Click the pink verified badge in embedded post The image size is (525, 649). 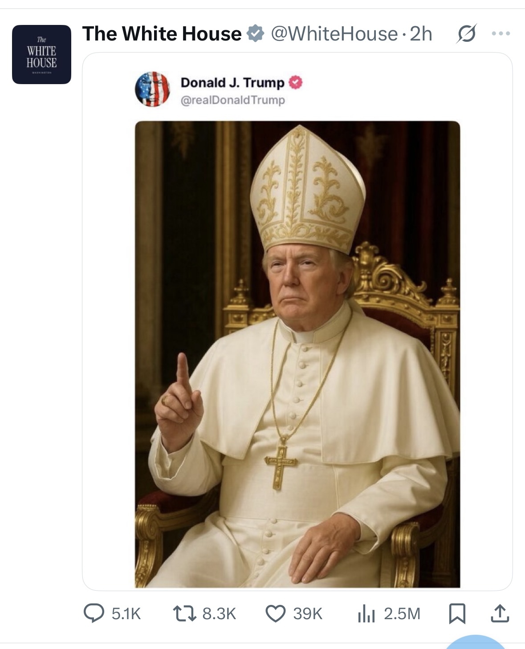point(296,82)
